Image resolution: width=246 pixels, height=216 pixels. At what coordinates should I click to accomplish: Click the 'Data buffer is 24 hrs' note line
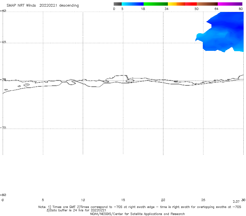click(76, 210)
